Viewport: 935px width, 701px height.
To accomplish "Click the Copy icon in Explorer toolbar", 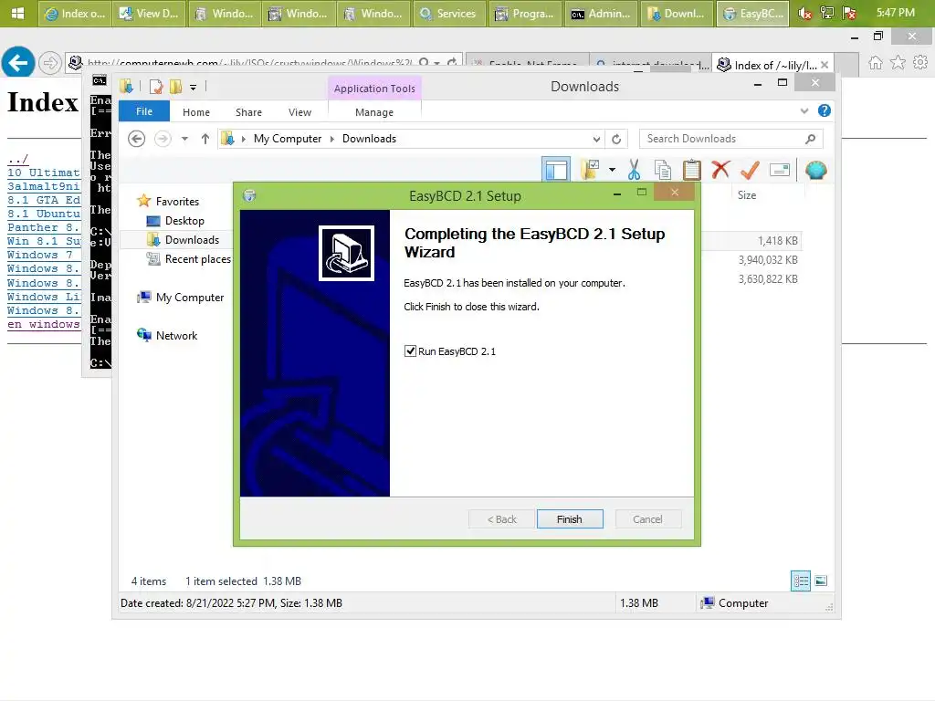I will (x=663, y=170).
